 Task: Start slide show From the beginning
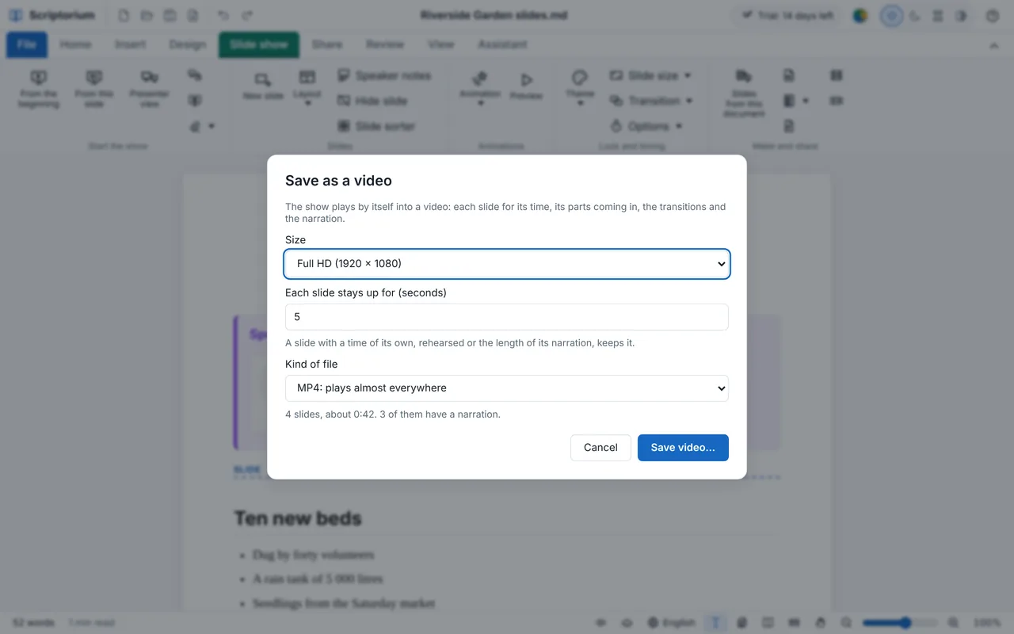click(39, 88)
